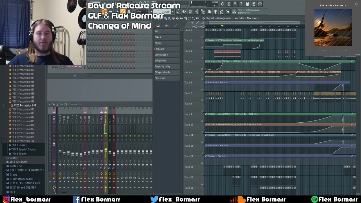361x203 pixels.
Task: Select the playlist zoom magnifier tool
Action: [193, 18]
